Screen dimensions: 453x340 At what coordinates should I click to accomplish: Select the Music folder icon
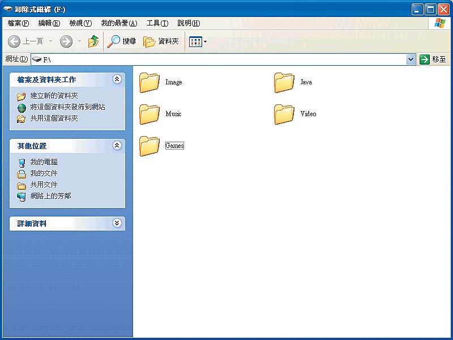(149, 114)
